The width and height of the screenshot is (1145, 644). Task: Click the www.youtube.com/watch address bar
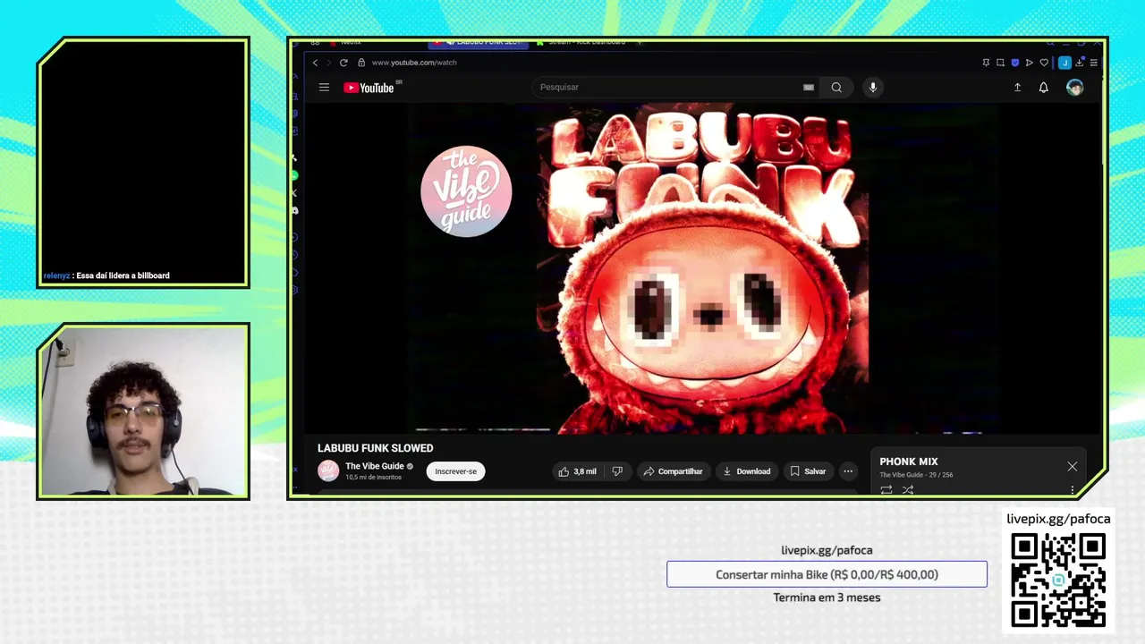(414, 63)
